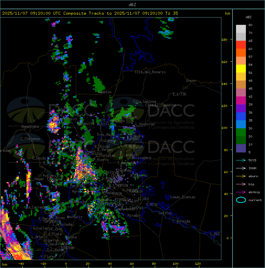This screenshot has width=265, height=268.
Task: Click the Lomas_Blancas map label
Action: click(x=183, y=197)
